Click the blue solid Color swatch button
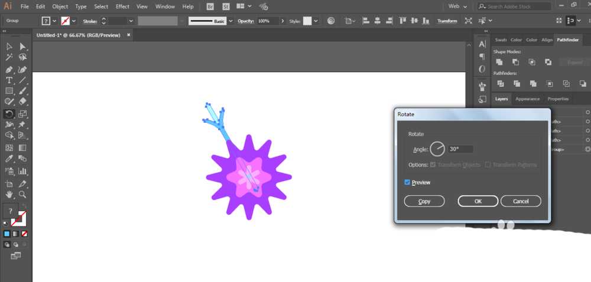Viewport: 591px width, 282px height. [7, 234]
